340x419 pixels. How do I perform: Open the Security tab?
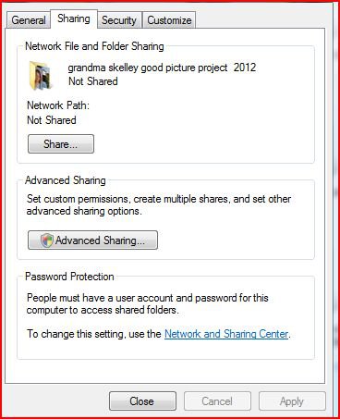click(119, 20)
